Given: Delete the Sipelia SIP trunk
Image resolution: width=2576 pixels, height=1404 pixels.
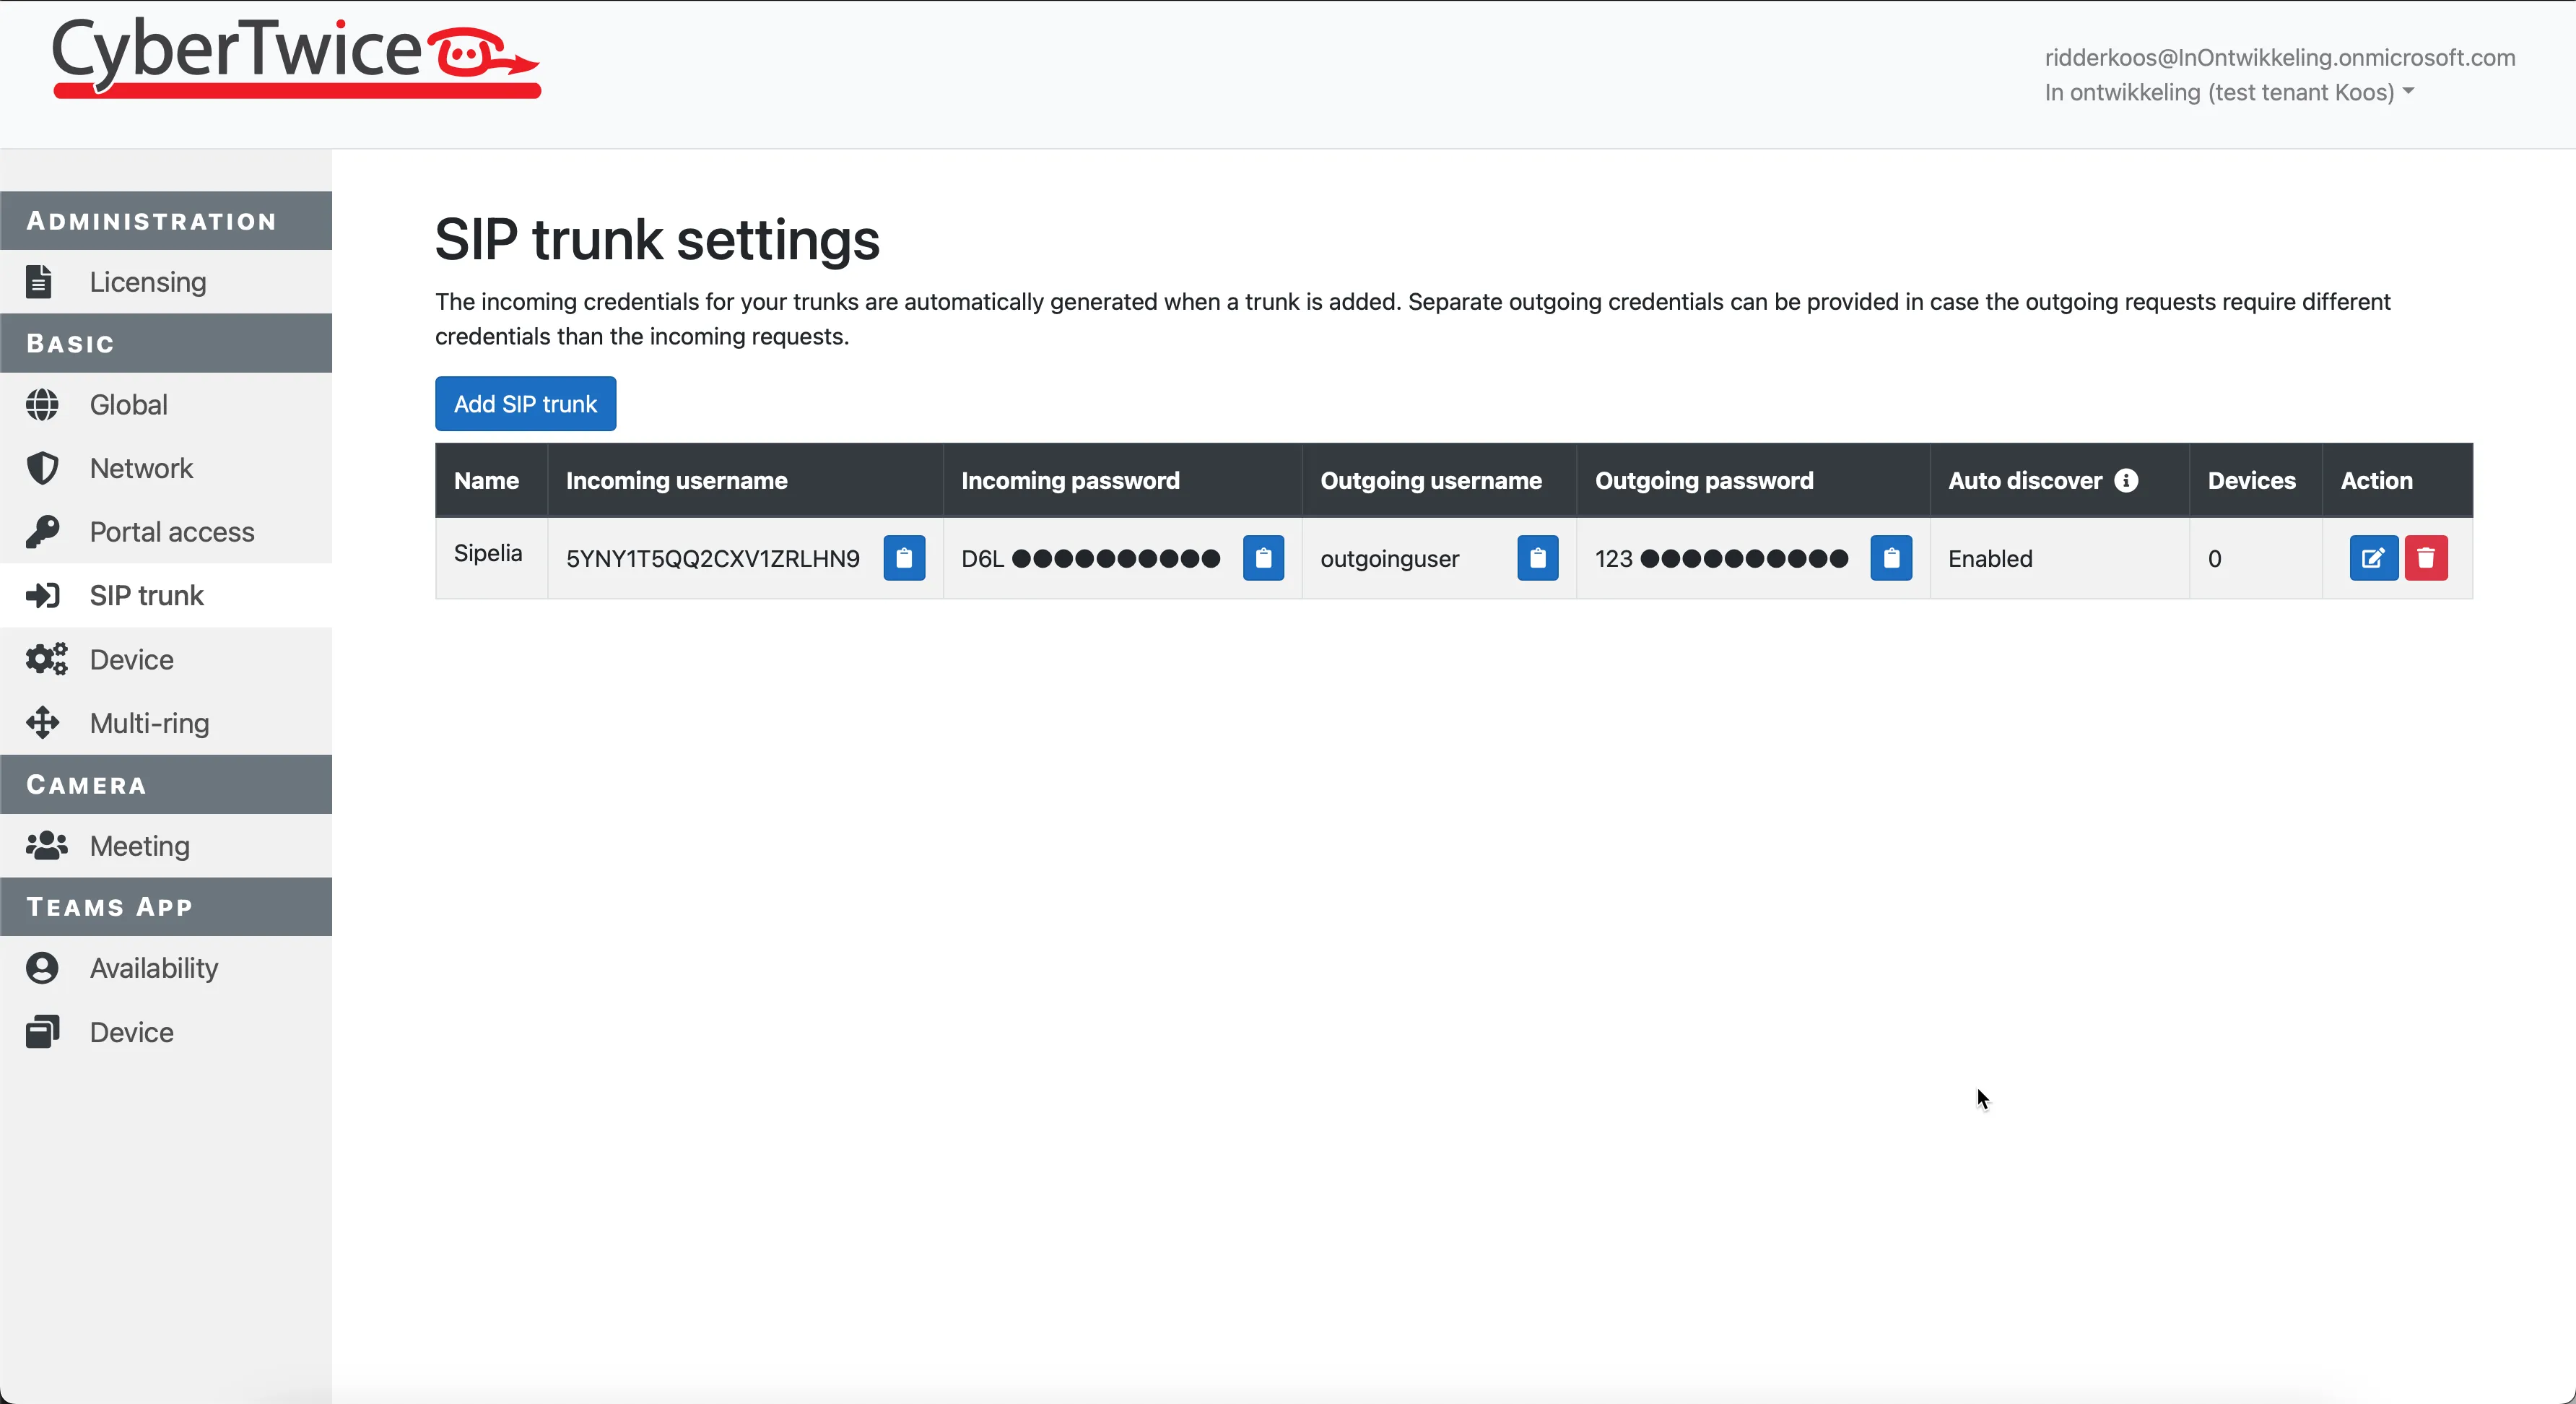Looking at the screenshot, I should [x=2426, y=558].
